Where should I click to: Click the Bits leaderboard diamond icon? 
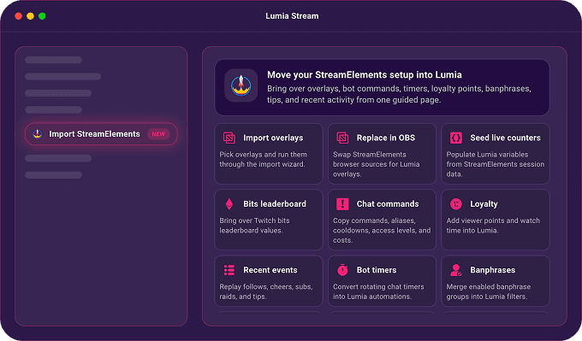pyautogui.click(x=229, y=204)
